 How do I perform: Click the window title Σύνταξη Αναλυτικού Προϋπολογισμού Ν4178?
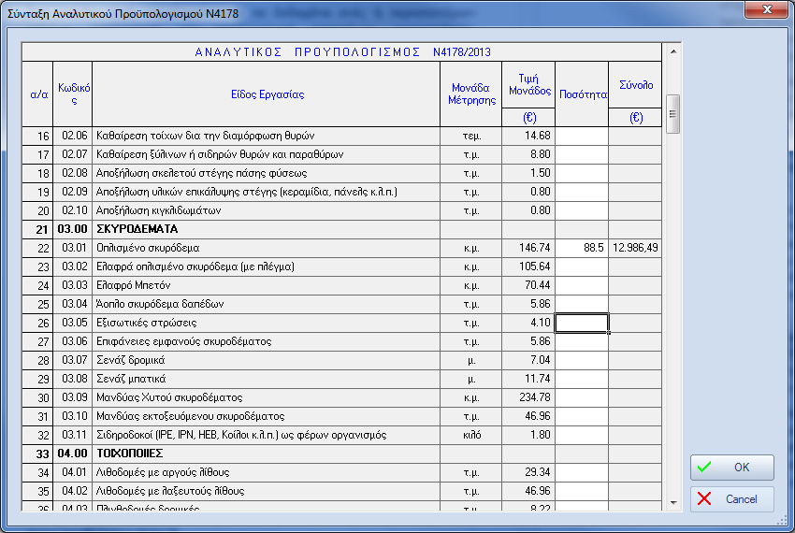[123, 14]
